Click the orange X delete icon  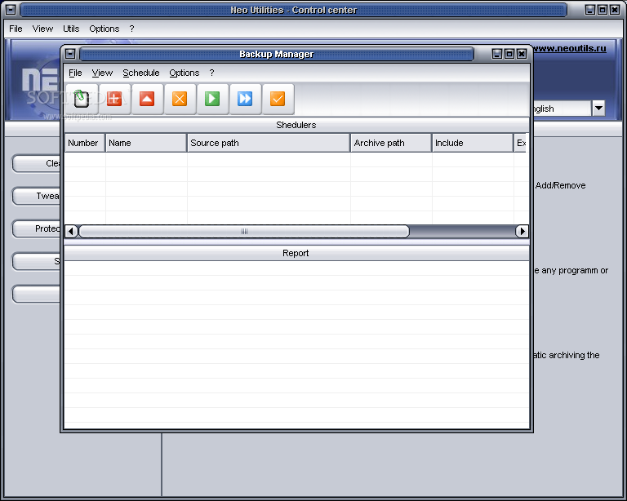click(x=180, y=99)
